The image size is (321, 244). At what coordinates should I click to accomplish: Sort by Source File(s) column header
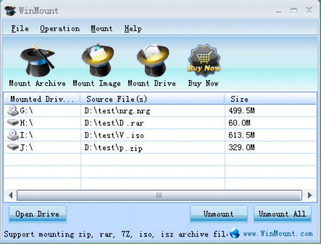point(152,99)
